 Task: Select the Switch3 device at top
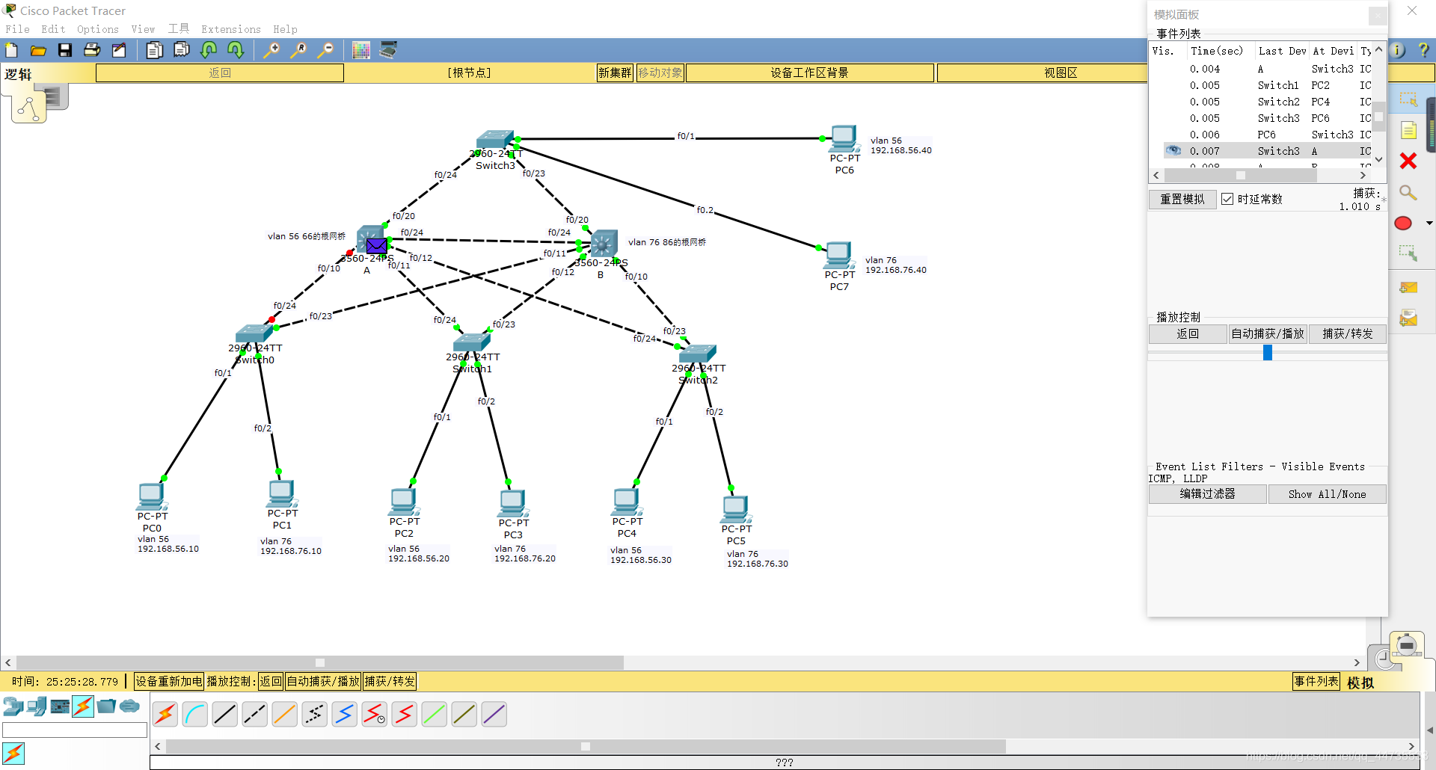(495, 140)
